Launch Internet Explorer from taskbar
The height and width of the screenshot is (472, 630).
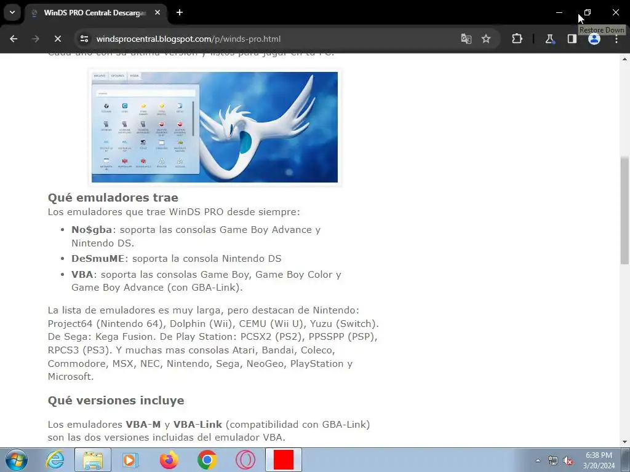[x=55, y=460]
